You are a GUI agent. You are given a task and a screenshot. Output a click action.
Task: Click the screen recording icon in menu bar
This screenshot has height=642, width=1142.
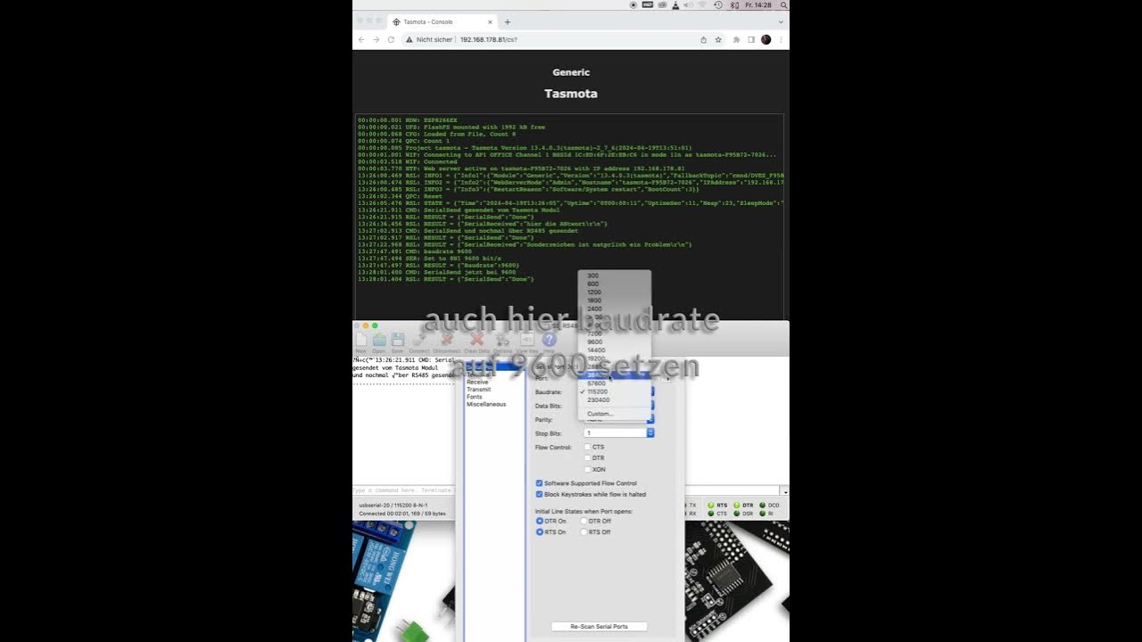pyautogui.click(x=633, y=4)
